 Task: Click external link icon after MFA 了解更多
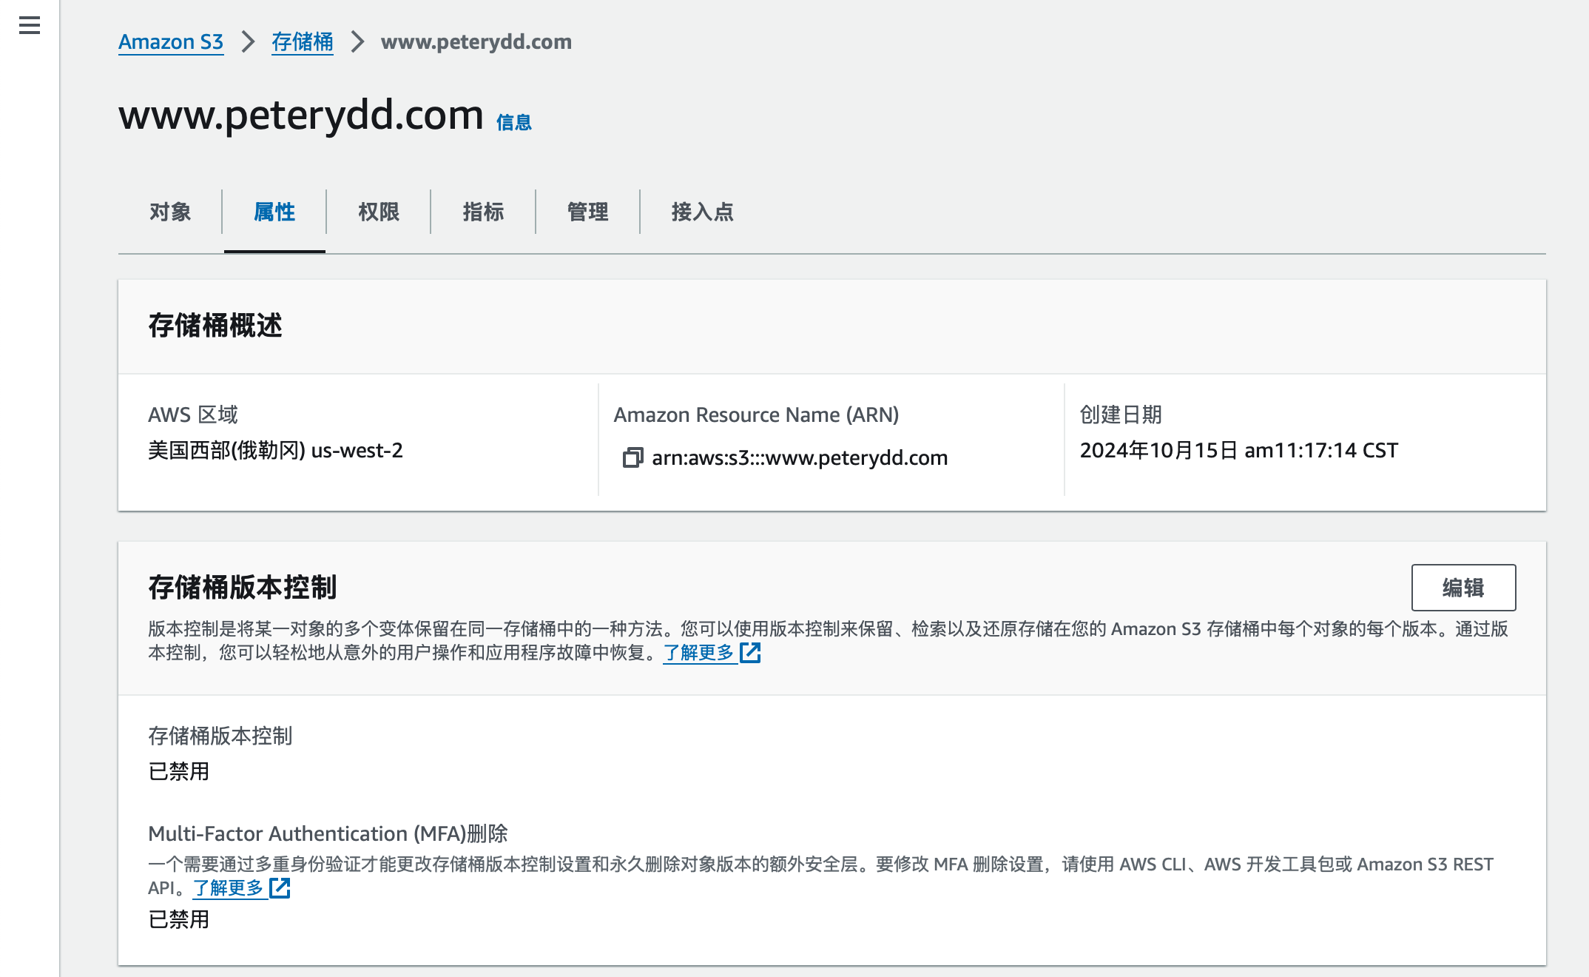tap(280, 887)
